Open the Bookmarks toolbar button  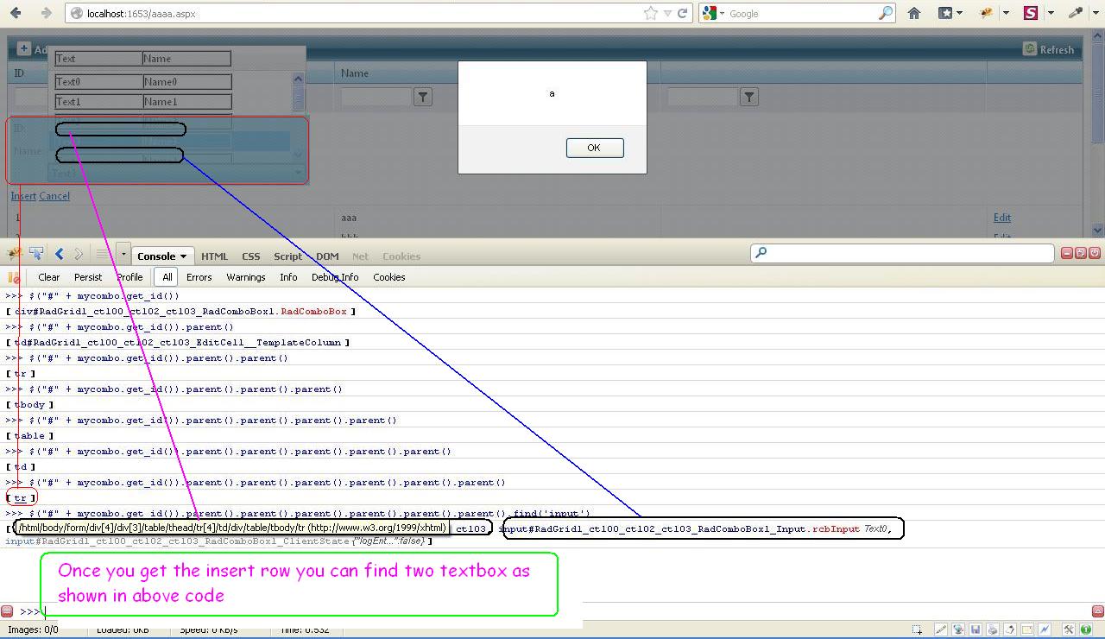tap(944, 13)
